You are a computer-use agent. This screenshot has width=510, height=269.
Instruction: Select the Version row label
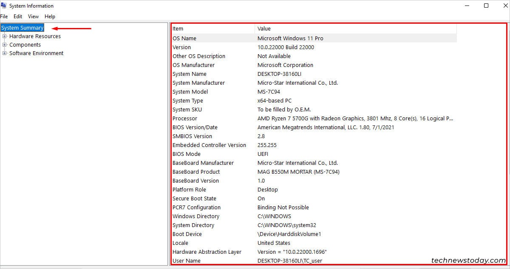tap(181, 47)
